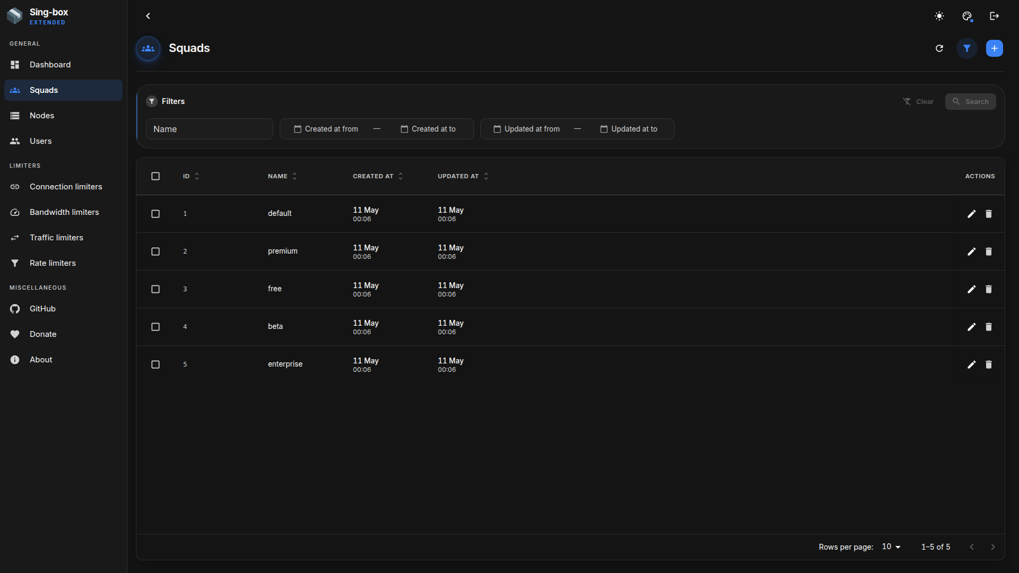Delete the enterprise squad
The height and width of the screenshot is (573, 1019).
989,364
